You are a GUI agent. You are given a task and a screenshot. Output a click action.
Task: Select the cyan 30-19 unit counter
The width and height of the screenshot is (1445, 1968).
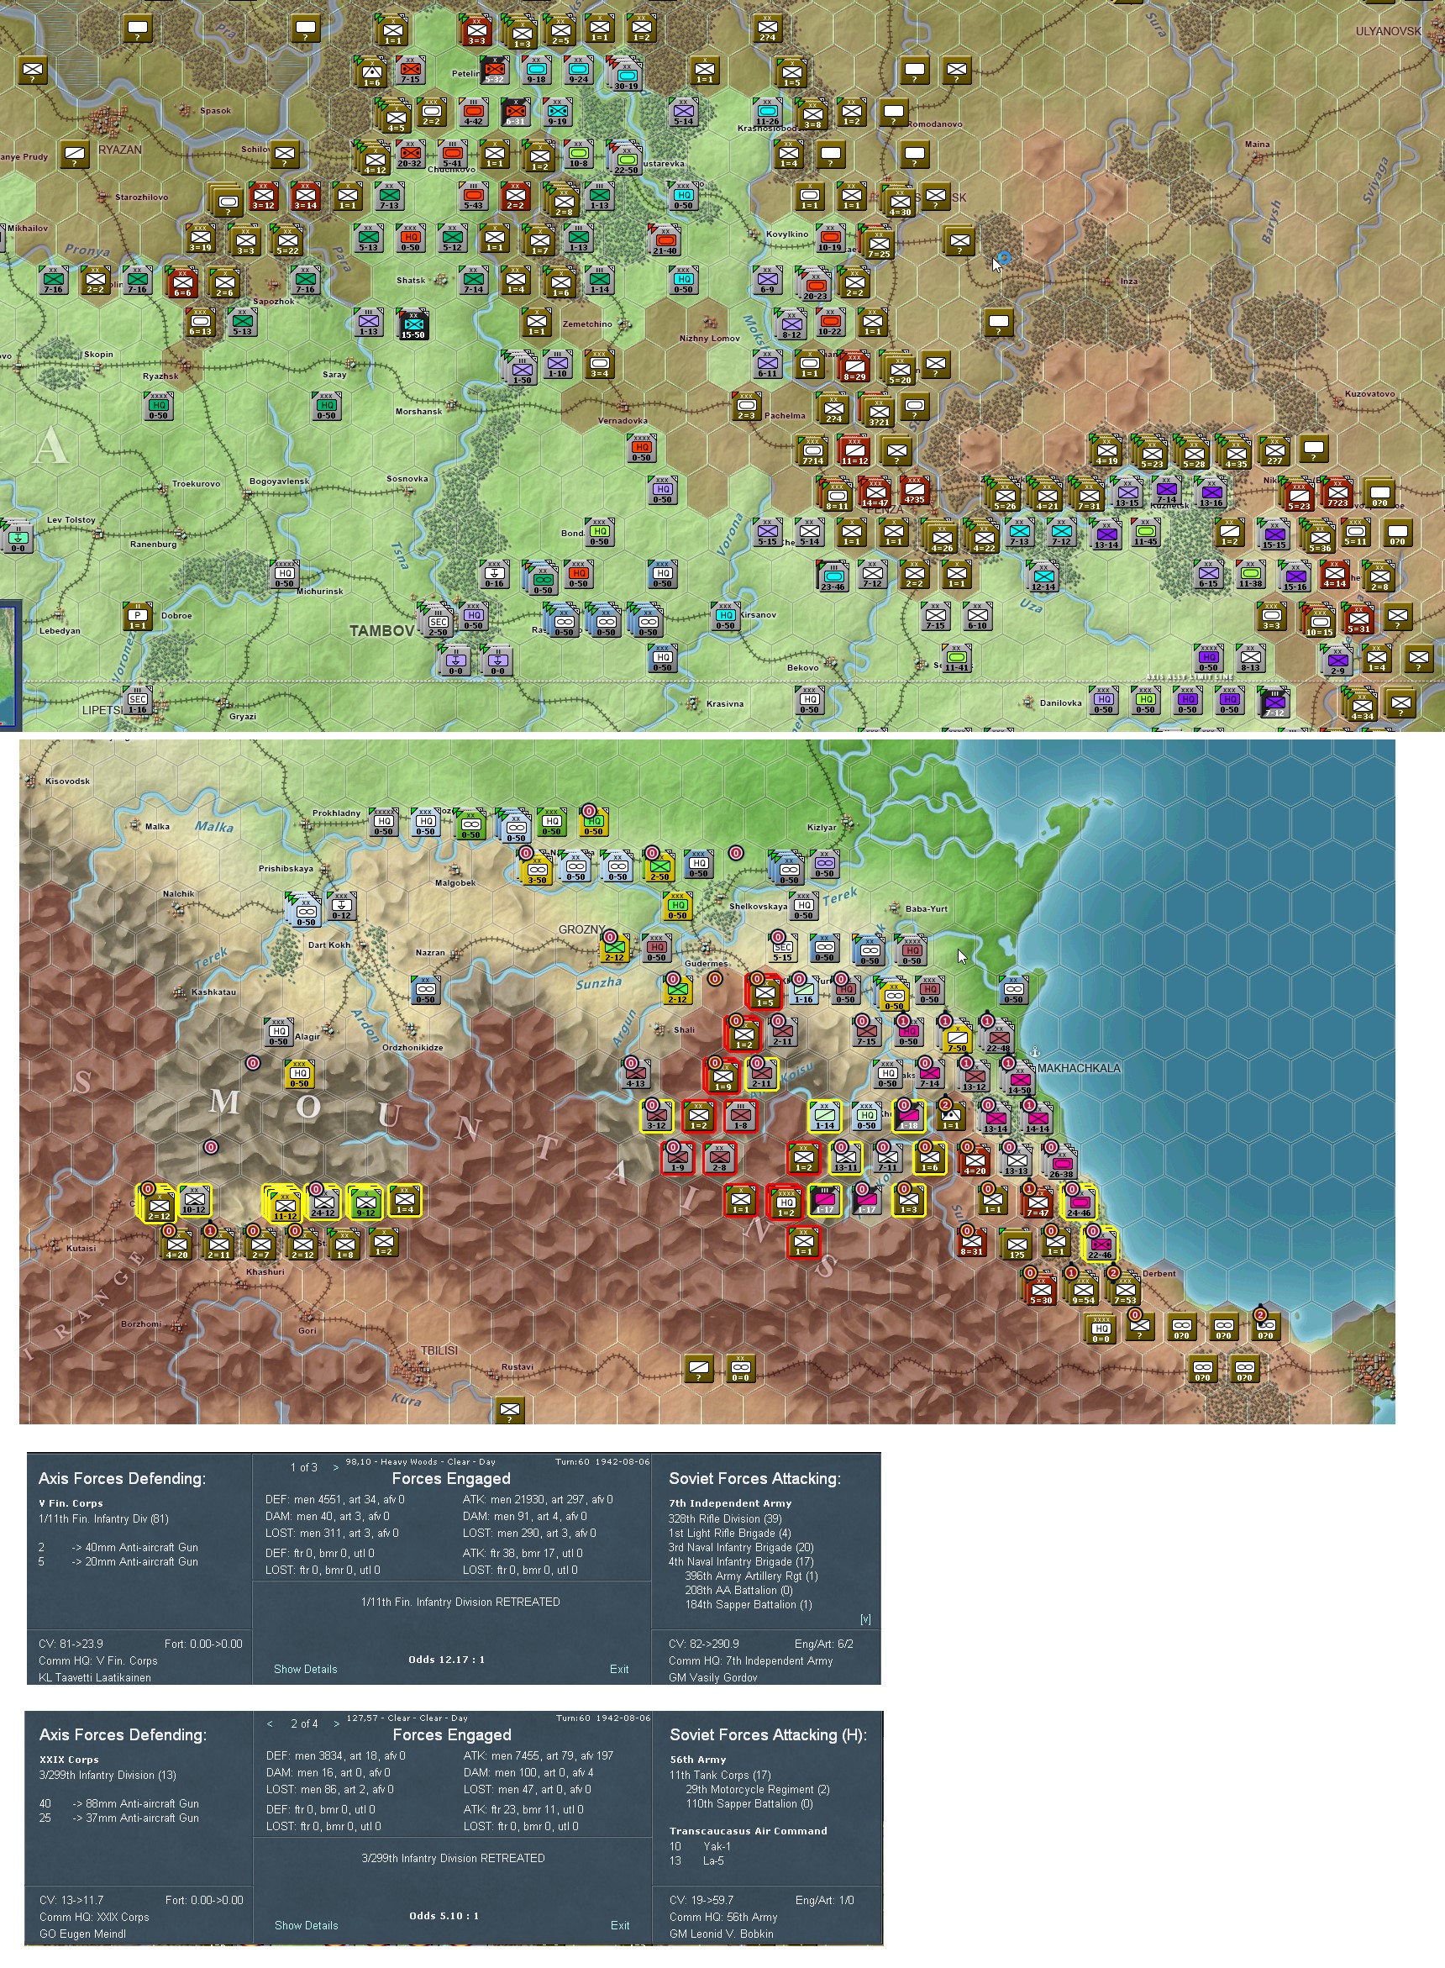click(x=625, y=76)
